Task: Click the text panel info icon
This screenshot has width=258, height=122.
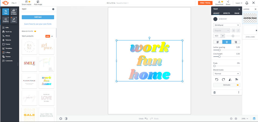Action: coord(53,9)
